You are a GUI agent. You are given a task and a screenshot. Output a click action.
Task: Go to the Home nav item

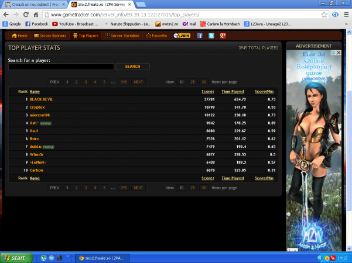(19, 36)
